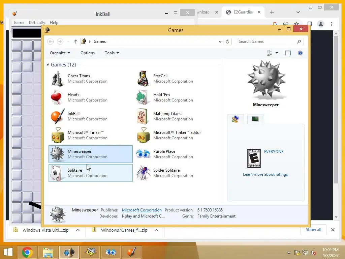
Task: Open the InkBall Help menu
Action: (x=54, y=23)
